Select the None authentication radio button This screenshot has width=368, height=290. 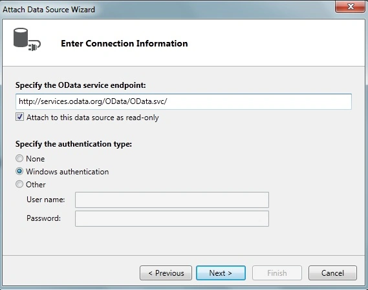point(19,158)
